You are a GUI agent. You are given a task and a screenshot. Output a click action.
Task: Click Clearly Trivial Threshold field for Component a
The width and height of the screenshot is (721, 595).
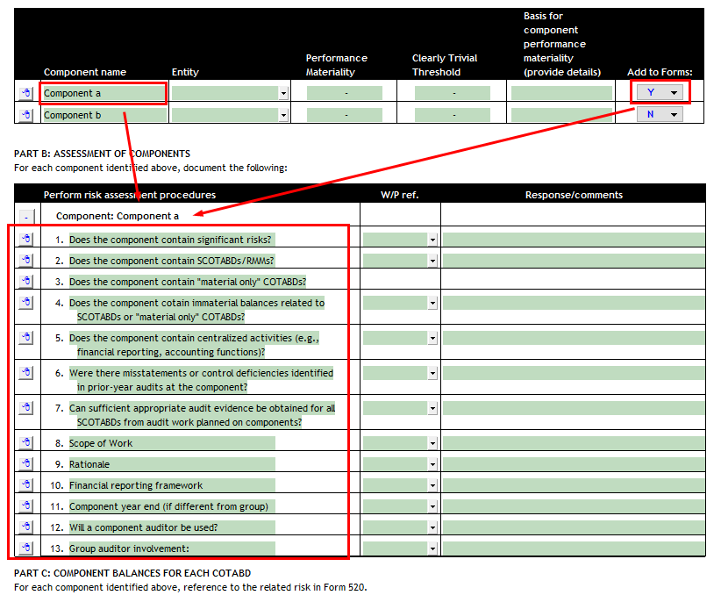(x=453, y=93)
